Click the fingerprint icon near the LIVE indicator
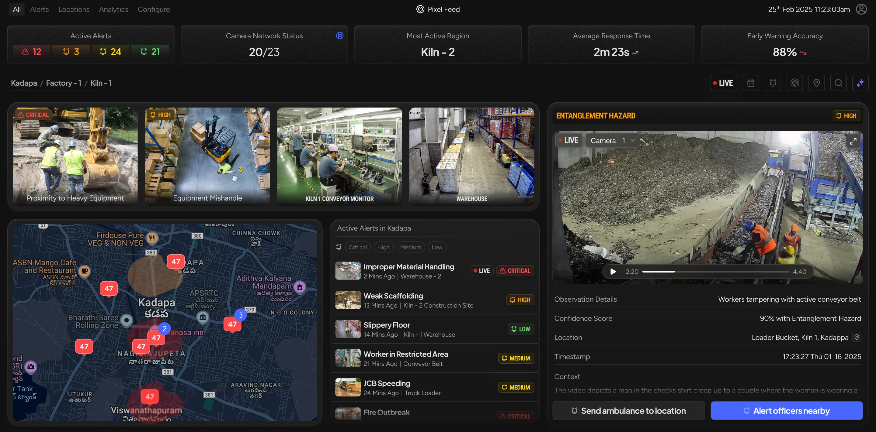 click(795, 83)
